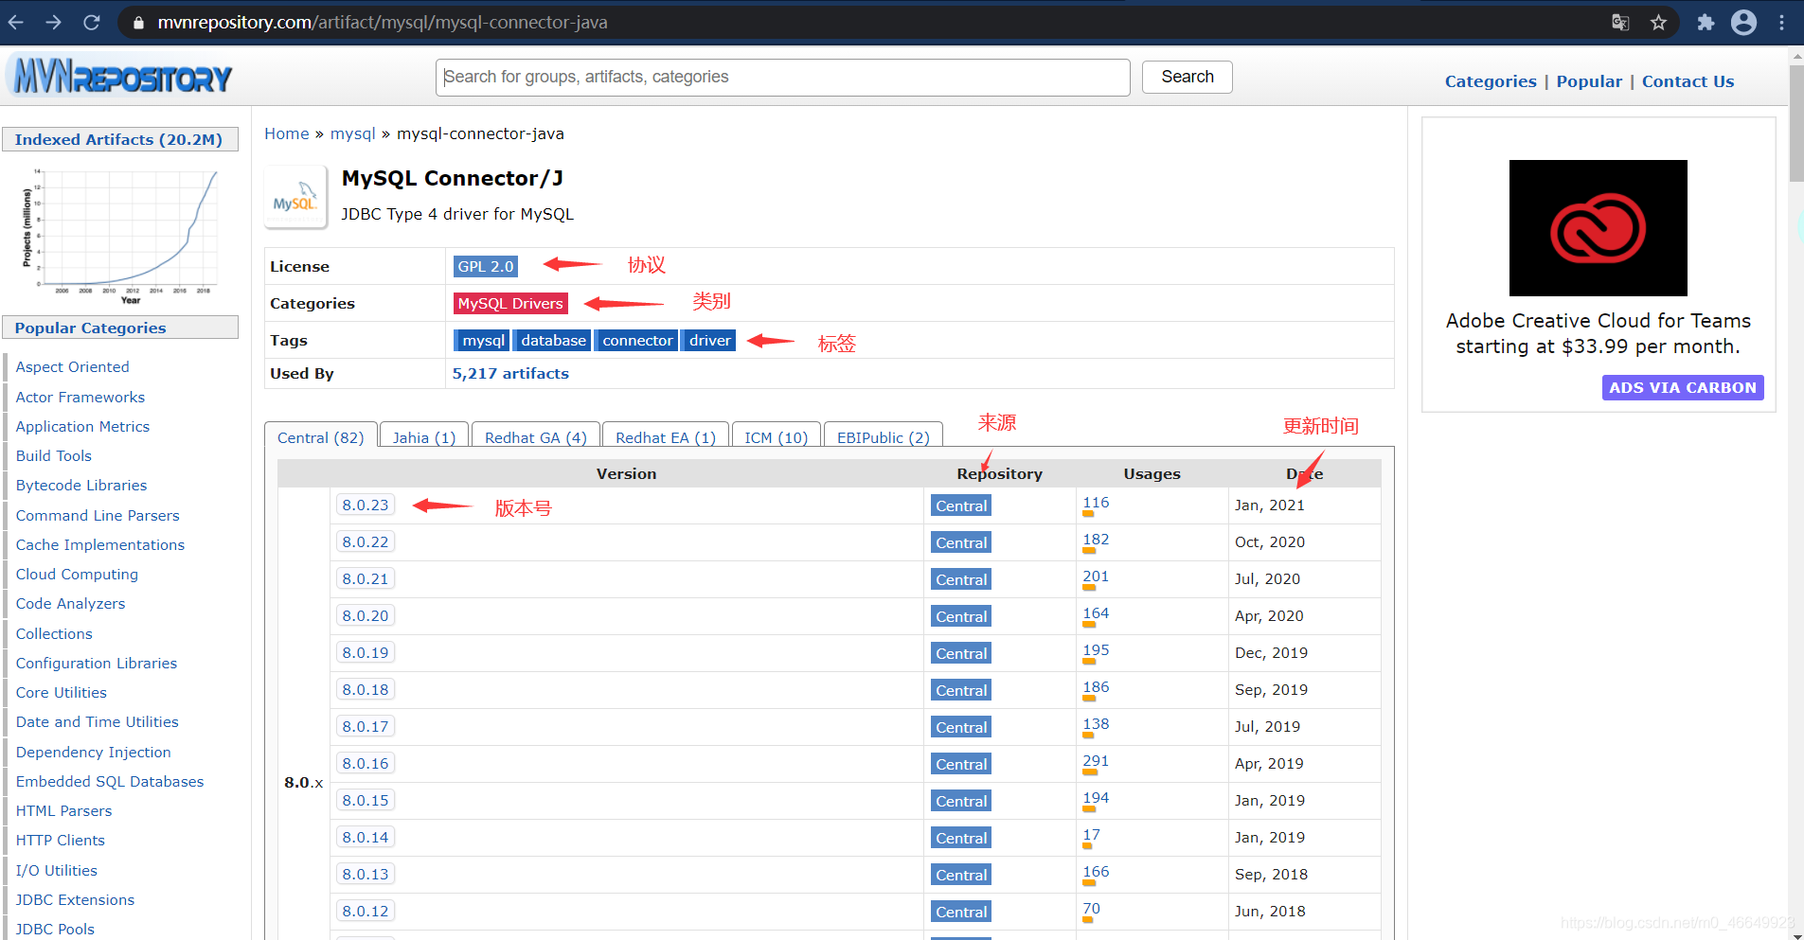
Task: Open the browser profile avatar
Action: pos(1743,22)
